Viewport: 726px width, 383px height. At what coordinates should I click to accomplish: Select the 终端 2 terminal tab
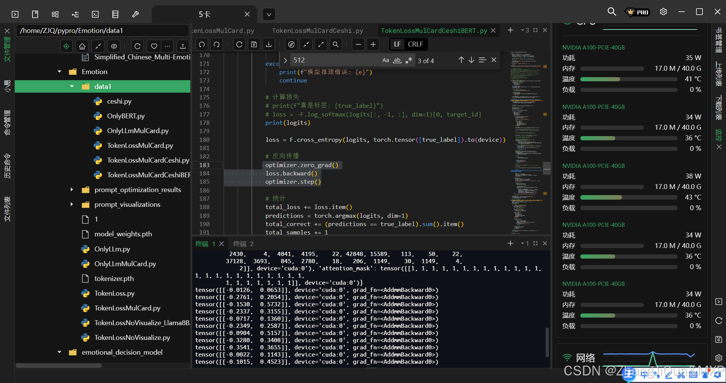(243, 244)
